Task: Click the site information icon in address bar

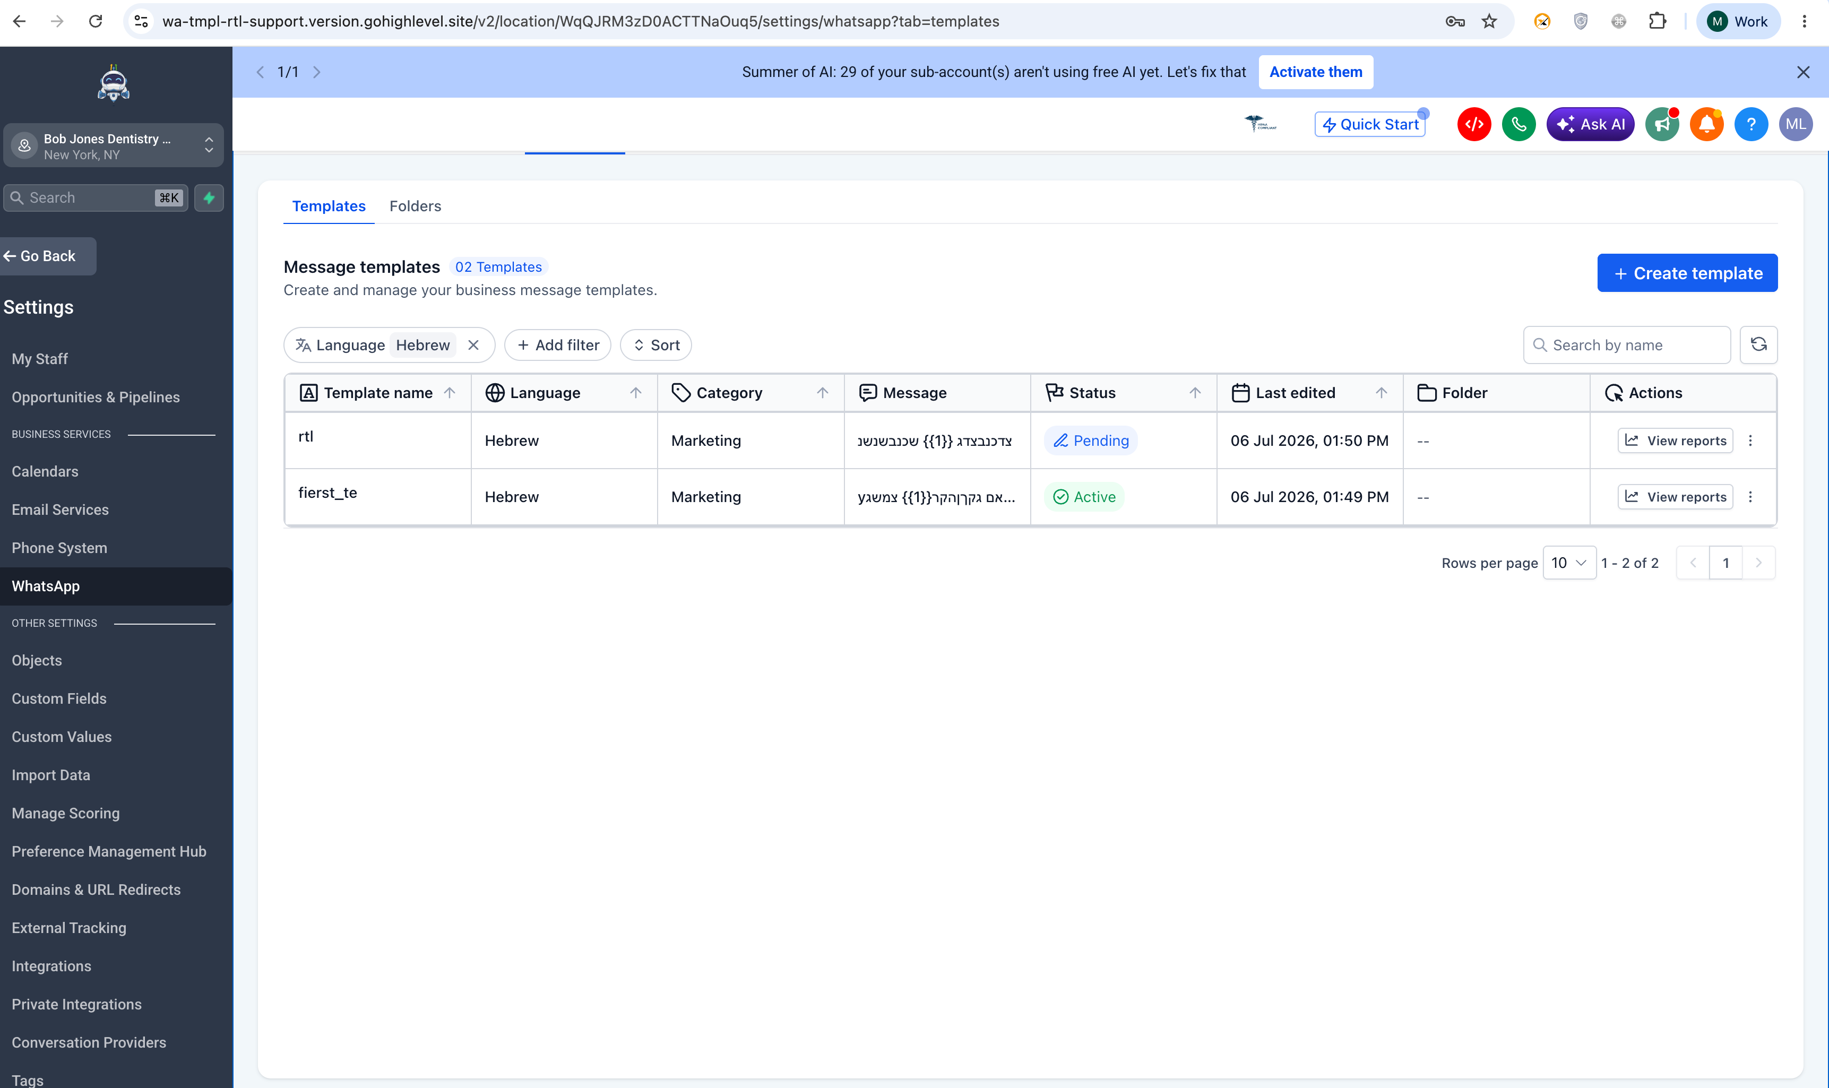Action: click(x=142, y=21)
